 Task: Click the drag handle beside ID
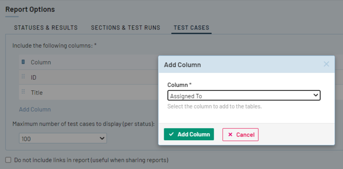point(23,77)
